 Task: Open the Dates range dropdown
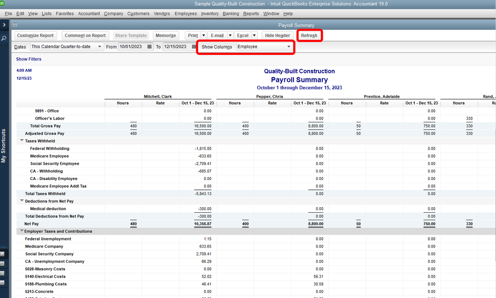[67, 47]
